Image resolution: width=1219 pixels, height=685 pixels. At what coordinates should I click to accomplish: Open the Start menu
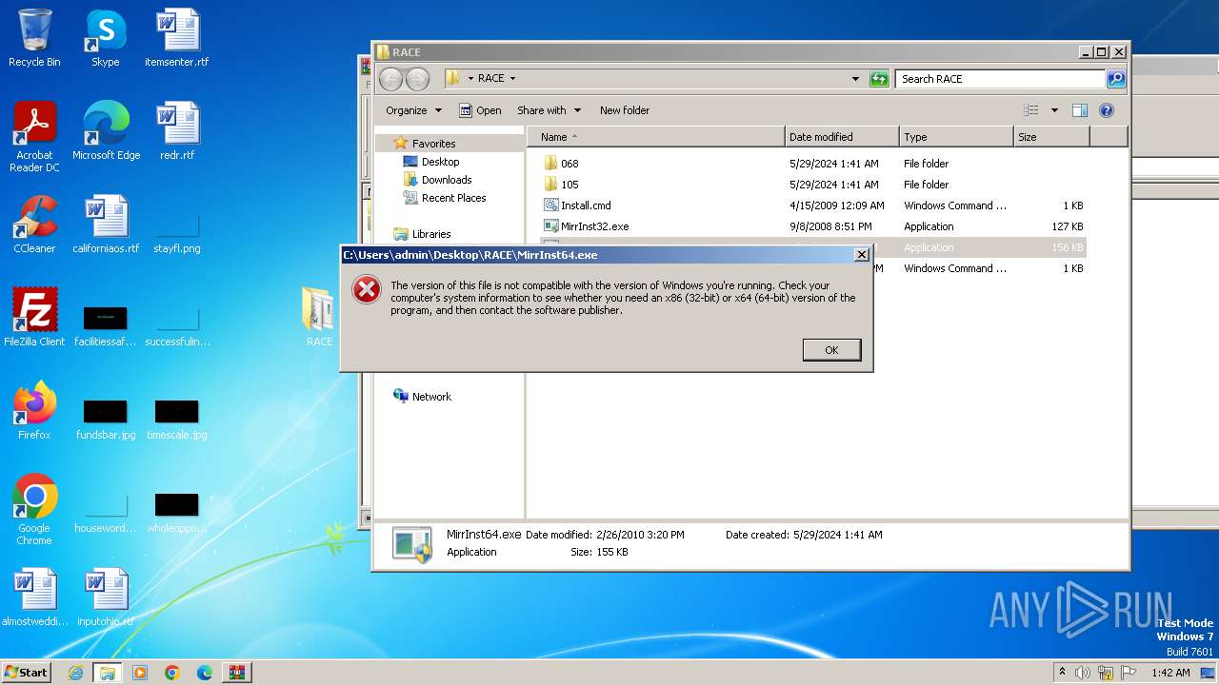[x=27, y=673]
